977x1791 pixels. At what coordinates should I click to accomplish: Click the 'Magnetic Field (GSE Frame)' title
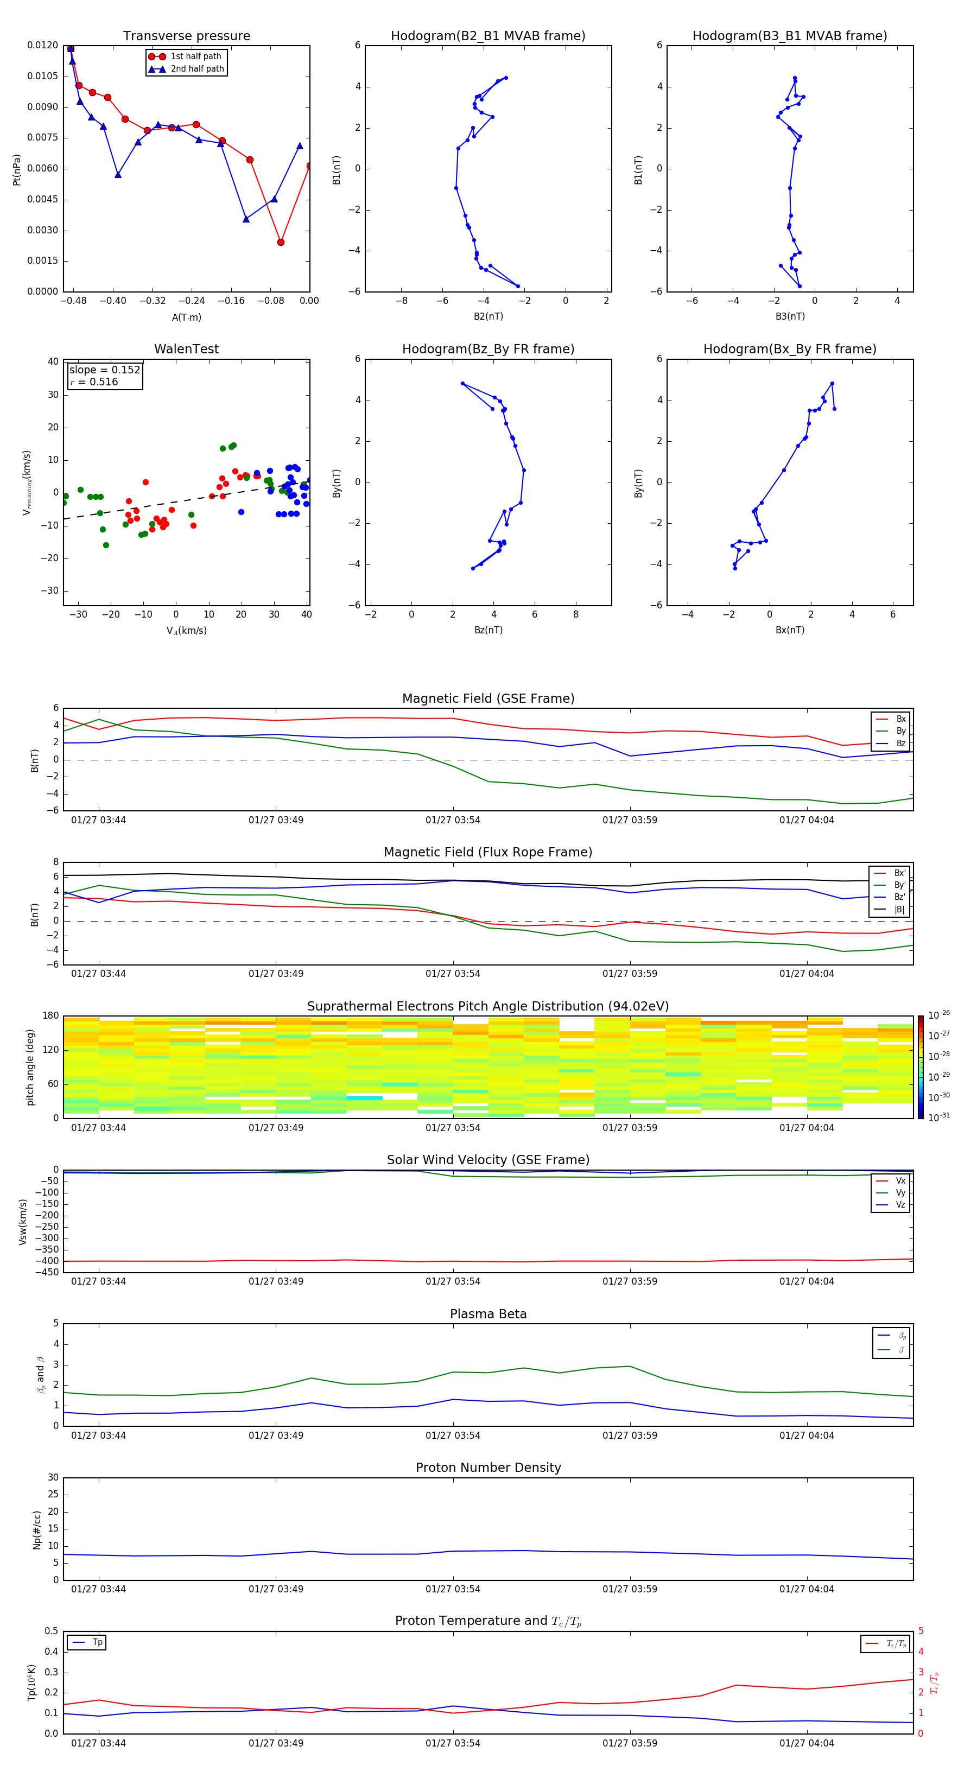pos(488,698)
